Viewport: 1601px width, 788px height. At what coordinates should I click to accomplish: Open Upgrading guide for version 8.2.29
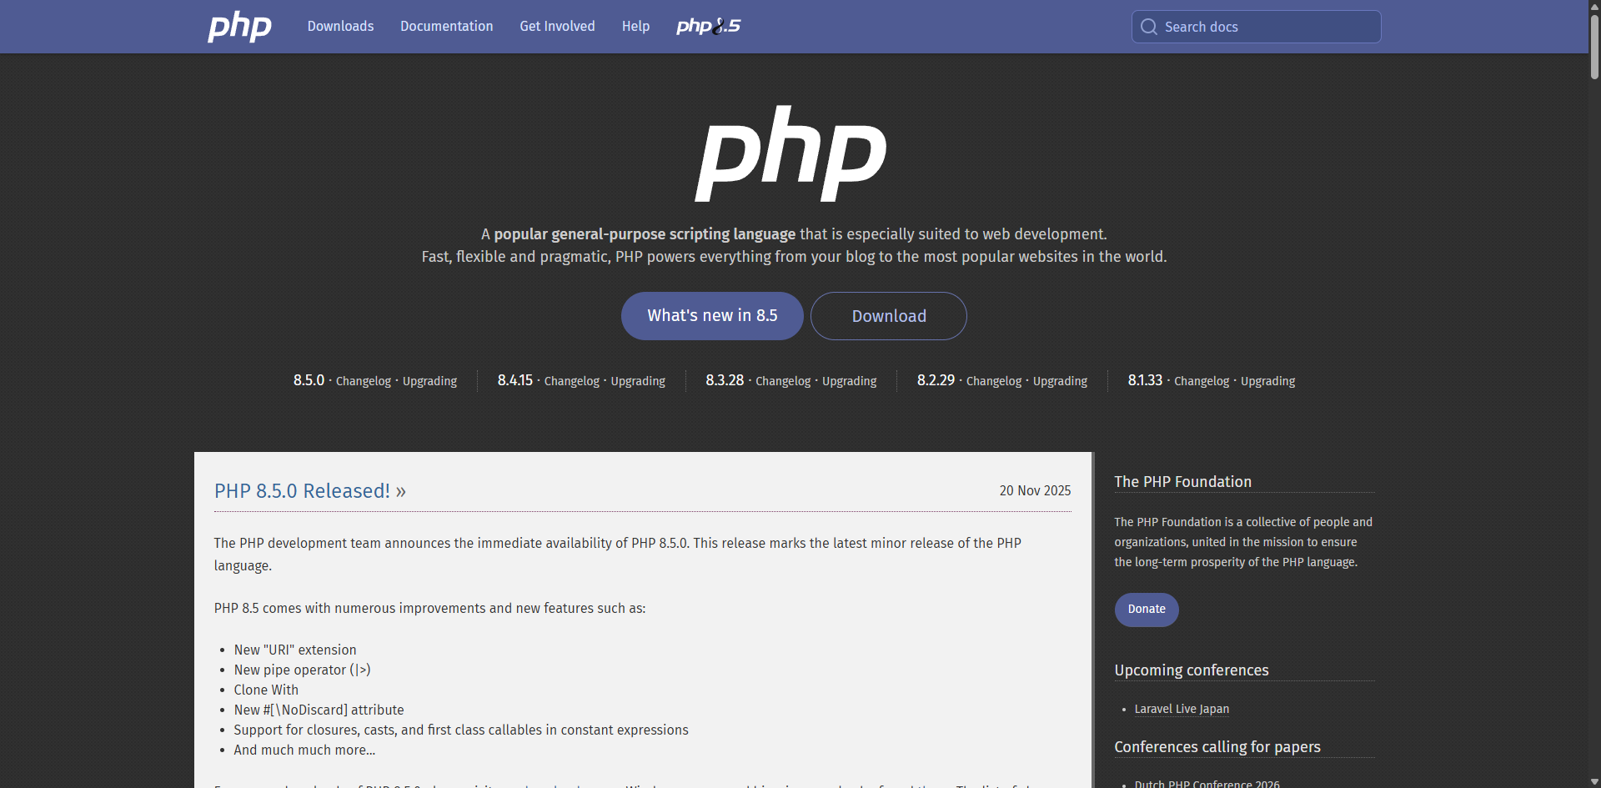1060,381
